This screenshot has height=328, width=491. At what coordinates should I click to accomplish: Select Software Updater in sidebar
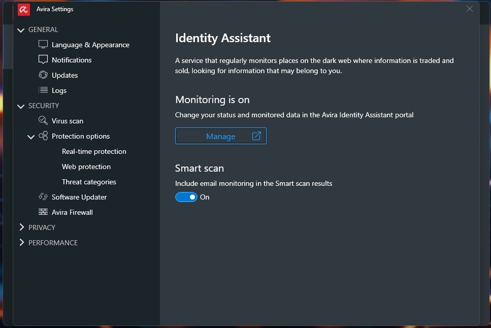(x=79, y=197)
